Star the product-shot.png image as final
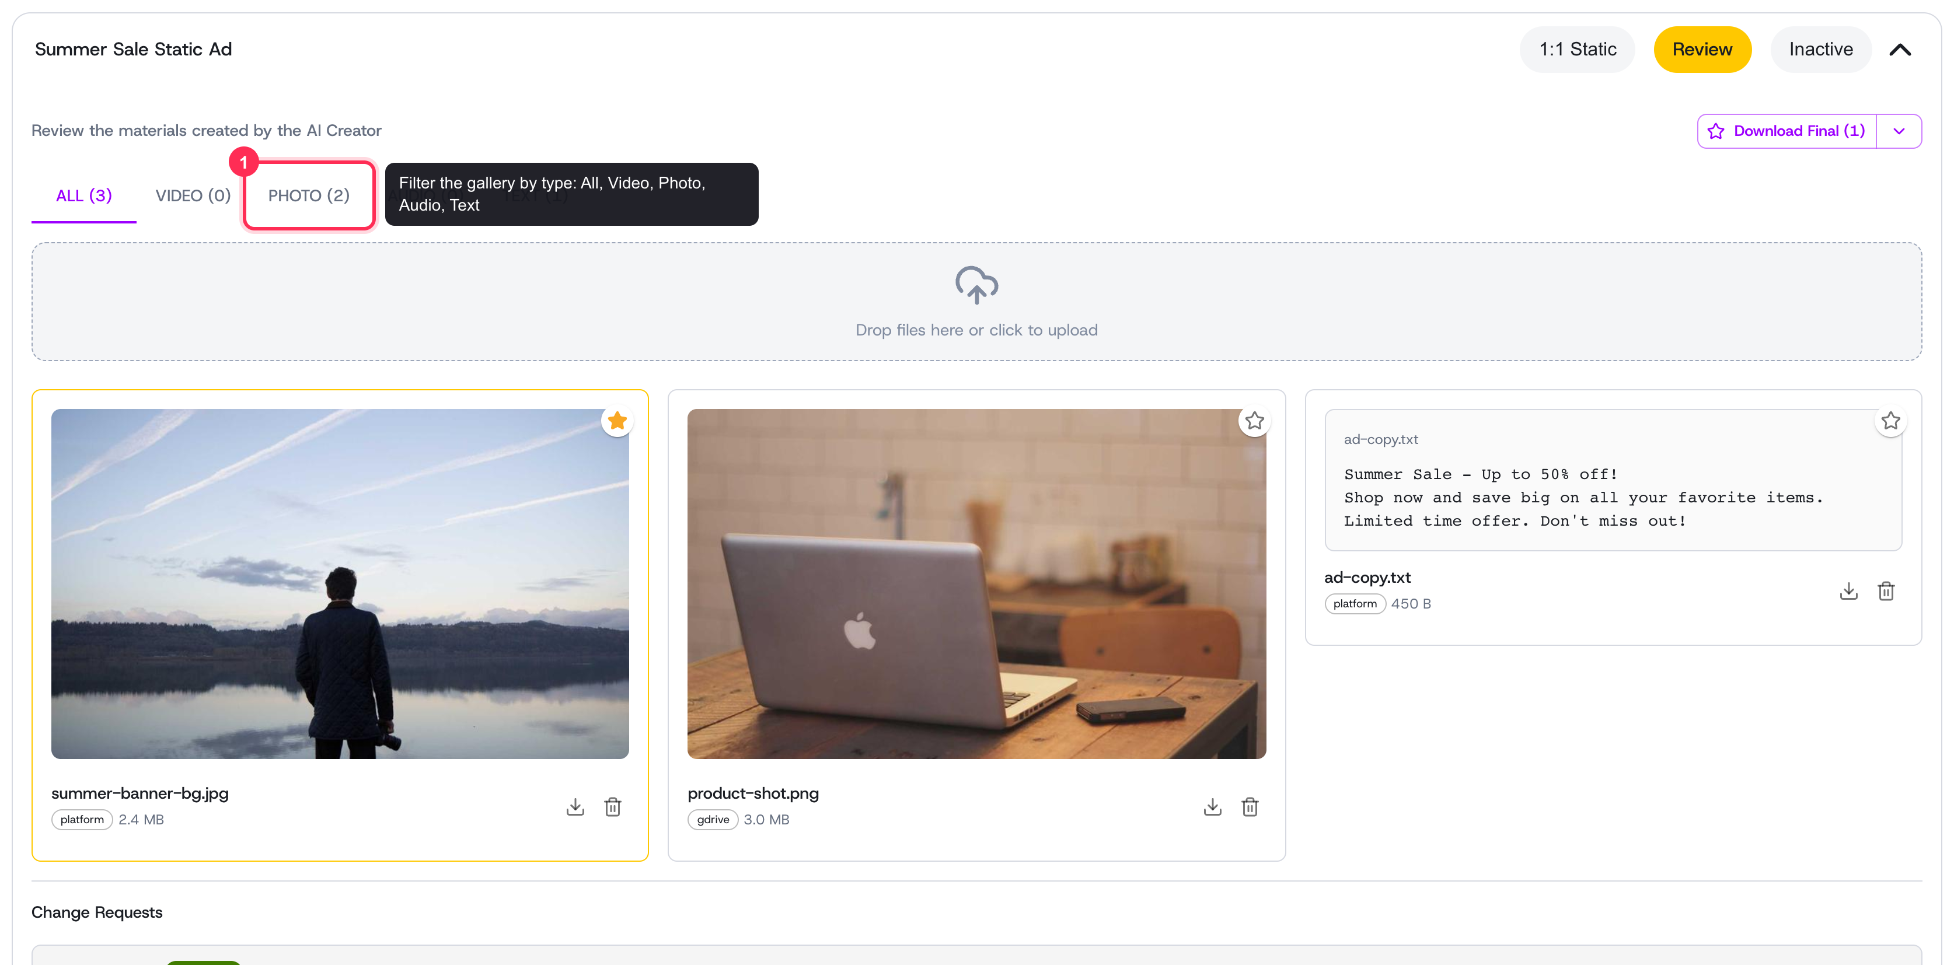Viewport: 1954px width, 965px height. coord(1255,421)
